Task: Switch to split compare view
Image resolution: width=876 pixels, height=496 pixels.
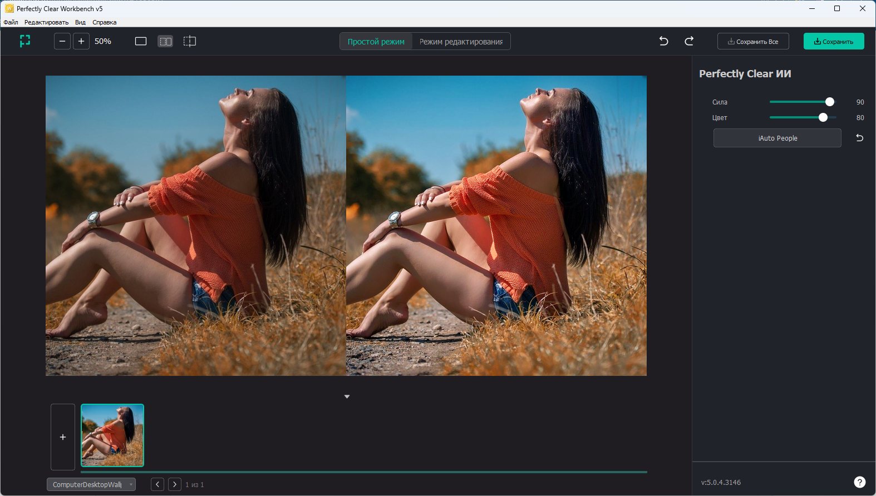Action: click(x=190, y=41)
